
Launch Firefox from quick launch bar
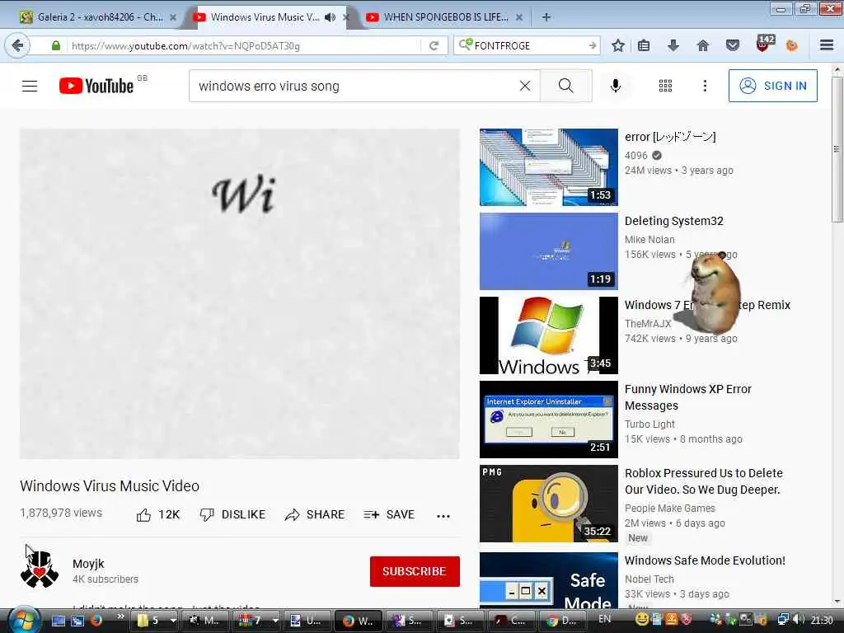(97, 620)
